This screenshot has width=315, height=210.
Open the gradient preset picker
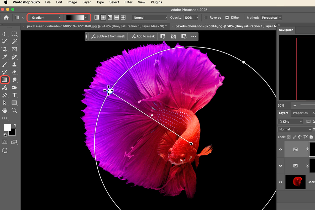(x=86, y=17)
